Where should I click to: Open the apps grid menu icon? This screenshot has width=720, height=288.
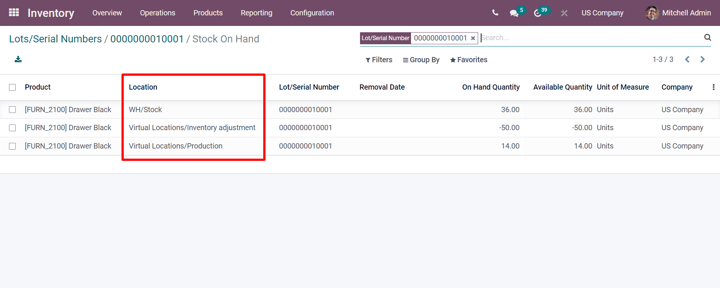click(14, 13)
